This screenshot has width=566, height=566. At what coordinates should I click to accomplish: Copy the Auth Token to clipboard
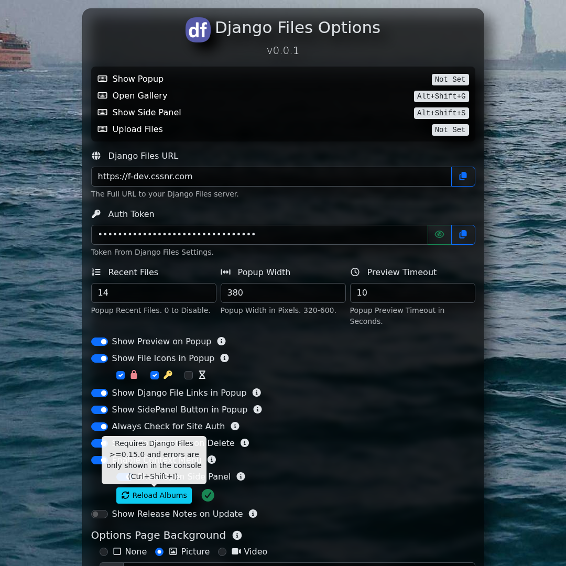(x=463, y=235)
